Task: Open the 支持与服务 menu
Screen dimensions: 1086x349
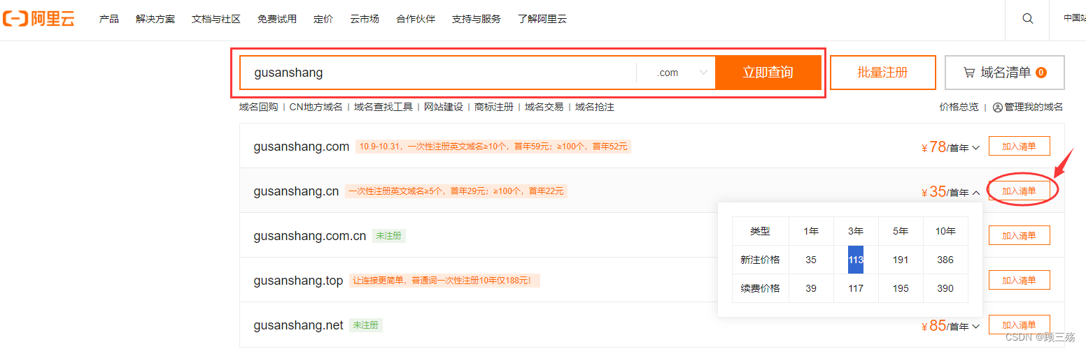Action: tap(477, 19)
